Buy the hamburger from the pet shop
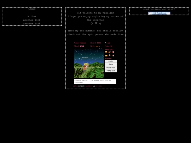Screen dimensions: 191x143 (106, 52)
